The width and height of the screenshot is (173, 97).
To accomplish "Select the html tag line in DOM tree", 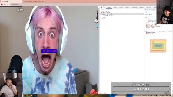I will point(106,11).
